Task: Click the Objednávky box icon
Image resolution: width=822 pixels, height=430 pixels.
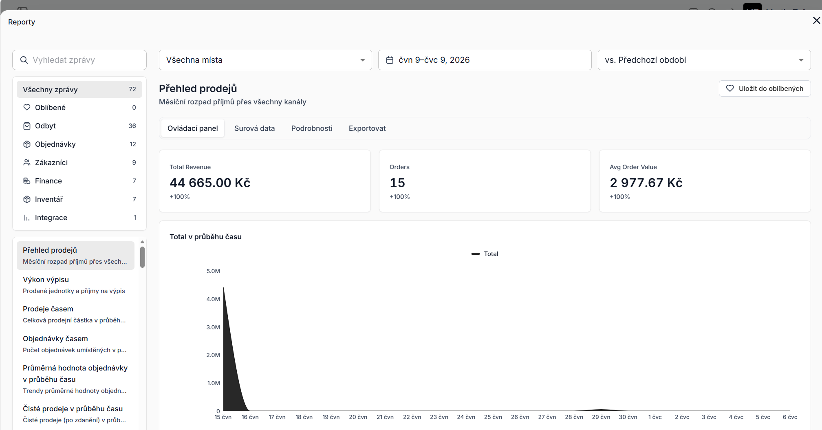Action: click(27, 144)
